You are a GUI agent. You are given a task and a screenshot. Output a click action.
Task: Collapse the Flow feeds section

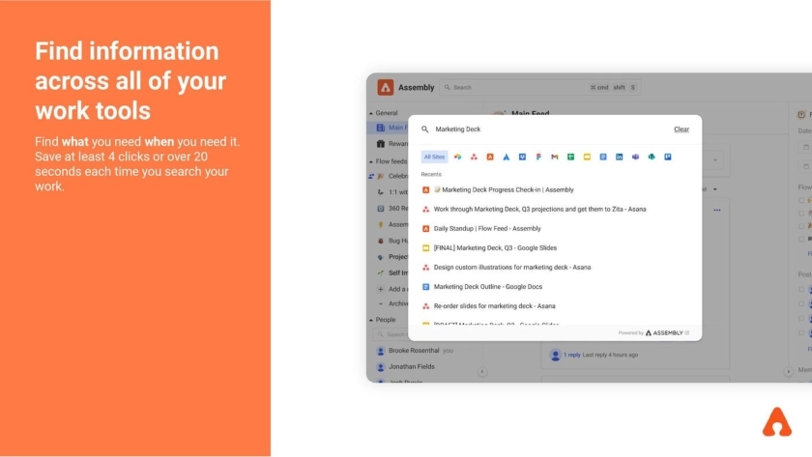(x=371, y=161)
